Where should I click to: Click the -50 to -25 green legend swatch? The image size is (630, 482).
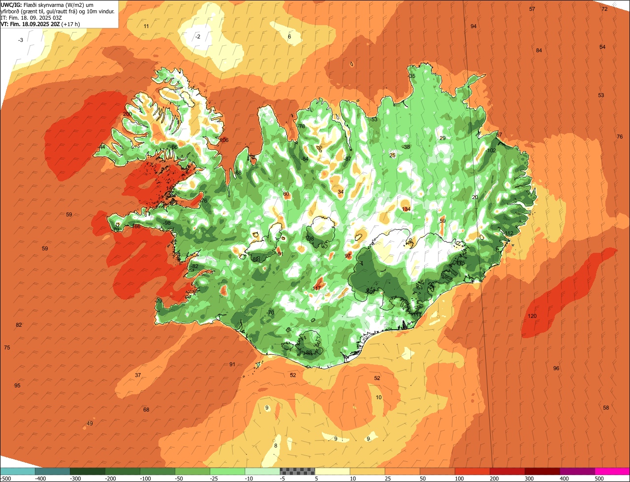[192, 471]
